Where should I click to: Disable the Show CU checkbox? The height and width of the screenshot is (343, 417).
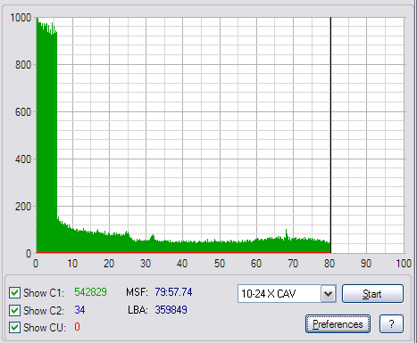click(x=14, y=328)
